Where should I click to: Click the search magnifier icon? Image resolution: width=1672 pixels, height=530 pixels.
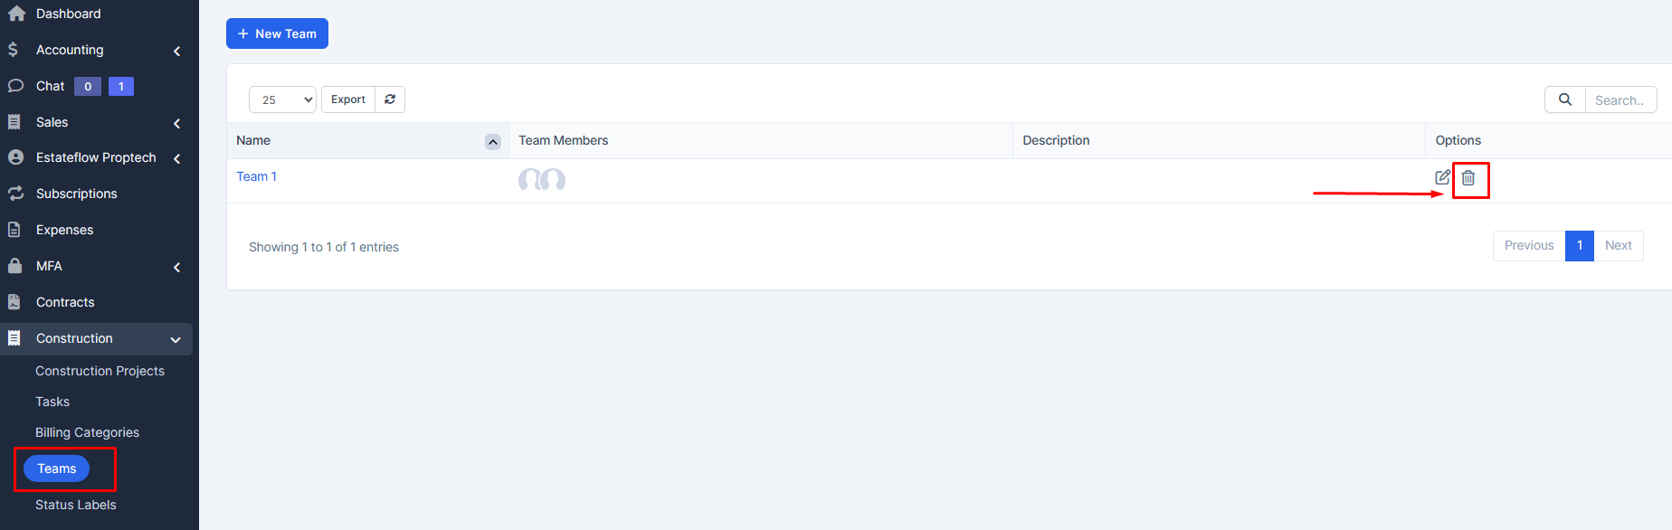point(1564,99)
